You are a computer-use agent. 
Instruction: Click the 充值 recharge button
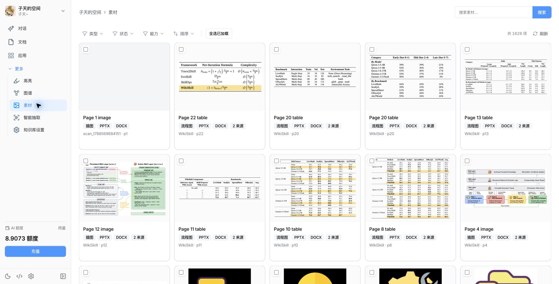[35, 251]
